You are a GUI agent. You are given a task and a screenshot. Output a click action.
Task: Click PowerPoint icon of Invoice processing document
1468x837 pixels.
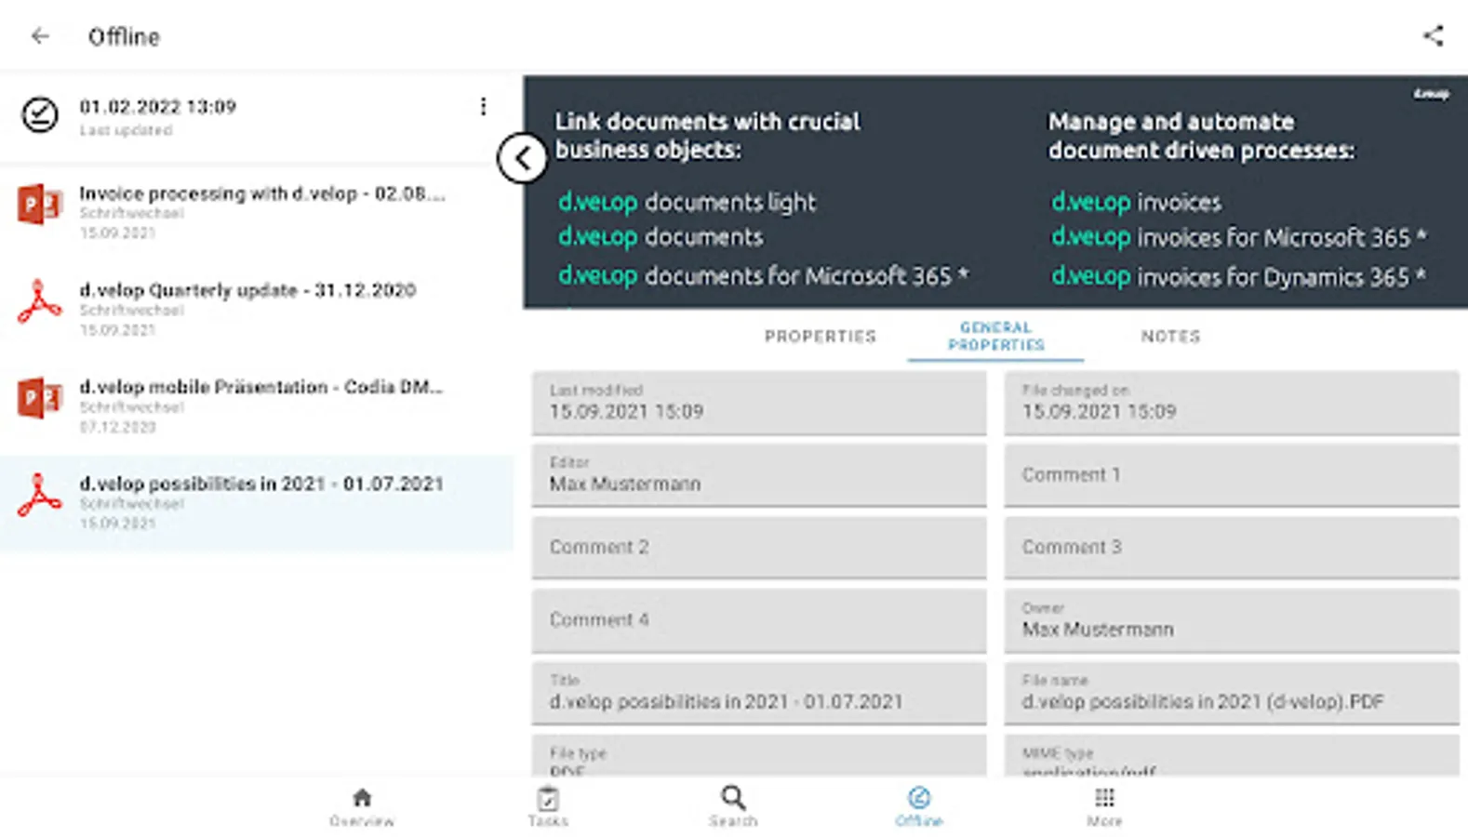(x=40, y=205)
